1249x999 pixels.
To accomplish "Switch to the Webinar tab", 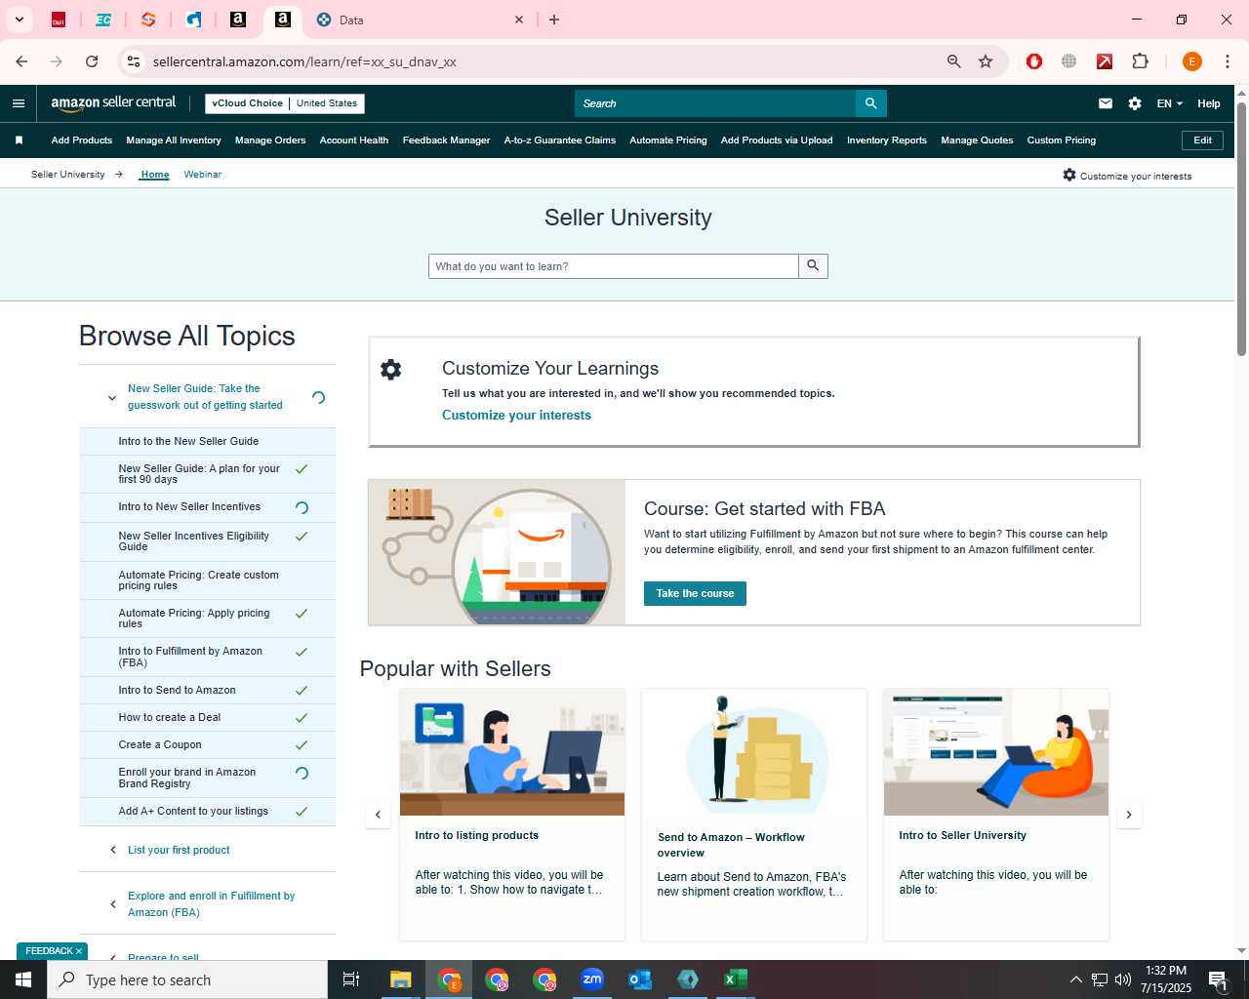I will pos(203,175).
